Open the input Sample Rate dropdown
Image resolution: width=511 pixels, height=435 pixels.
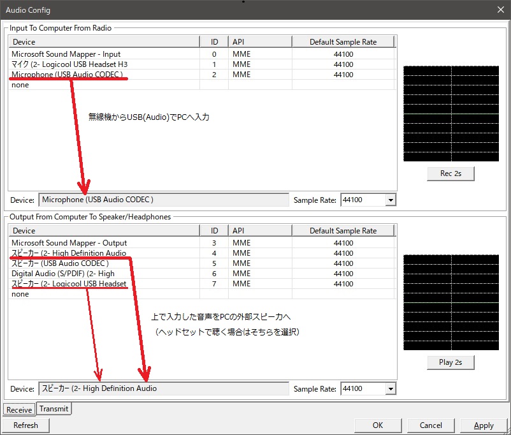390,200
